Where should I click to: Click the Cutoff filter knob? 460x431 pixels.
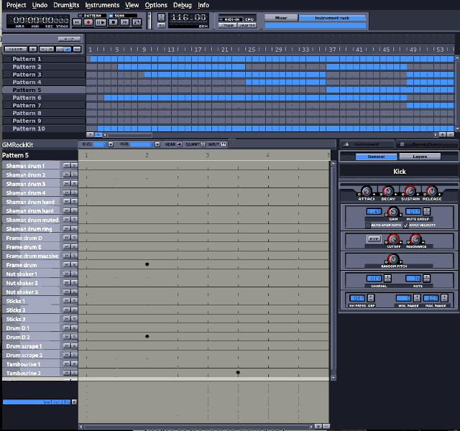click(393, 239)
